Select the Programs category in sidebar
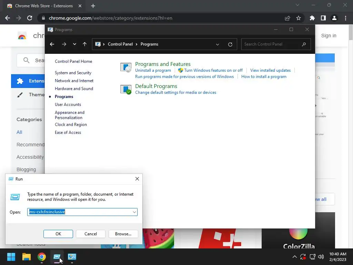This screenshot has width=353, height=265. coord(64,97)
